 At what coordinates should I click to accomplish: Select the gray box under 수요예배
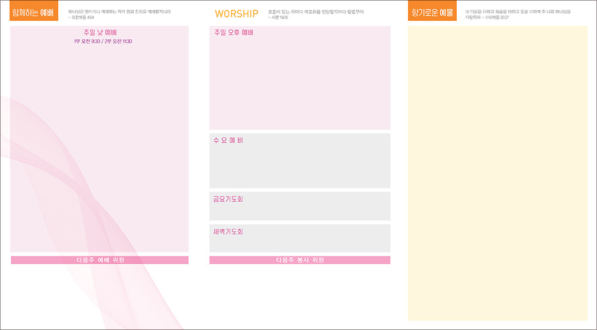click(300, 168)
